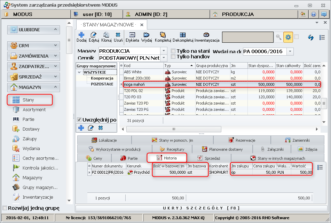Check Rozwijaj jedną grupę option

[x=5, y=208]
